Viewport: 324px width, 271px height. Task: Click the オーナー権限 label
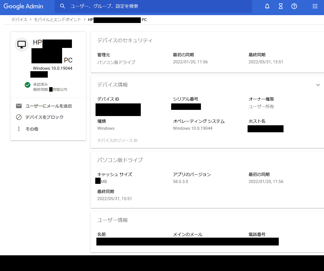tap(261, 99)
